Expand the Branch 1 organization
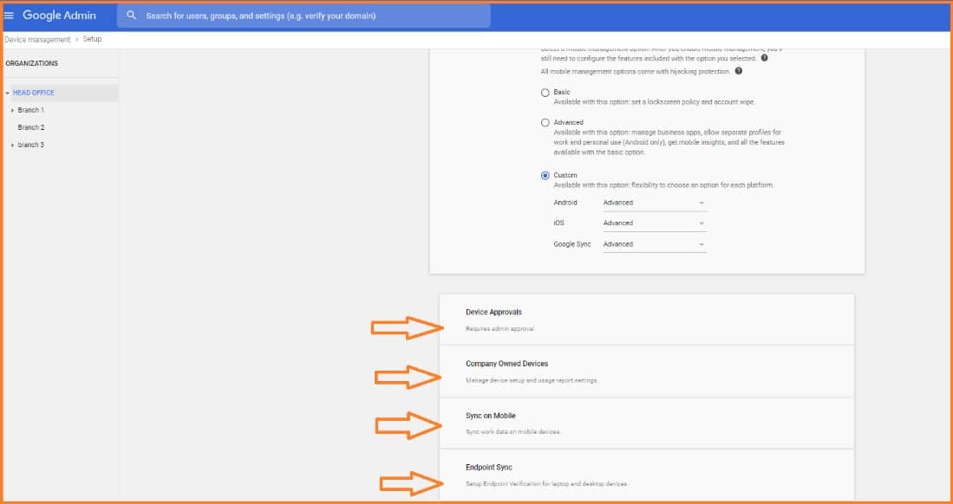 12,111
